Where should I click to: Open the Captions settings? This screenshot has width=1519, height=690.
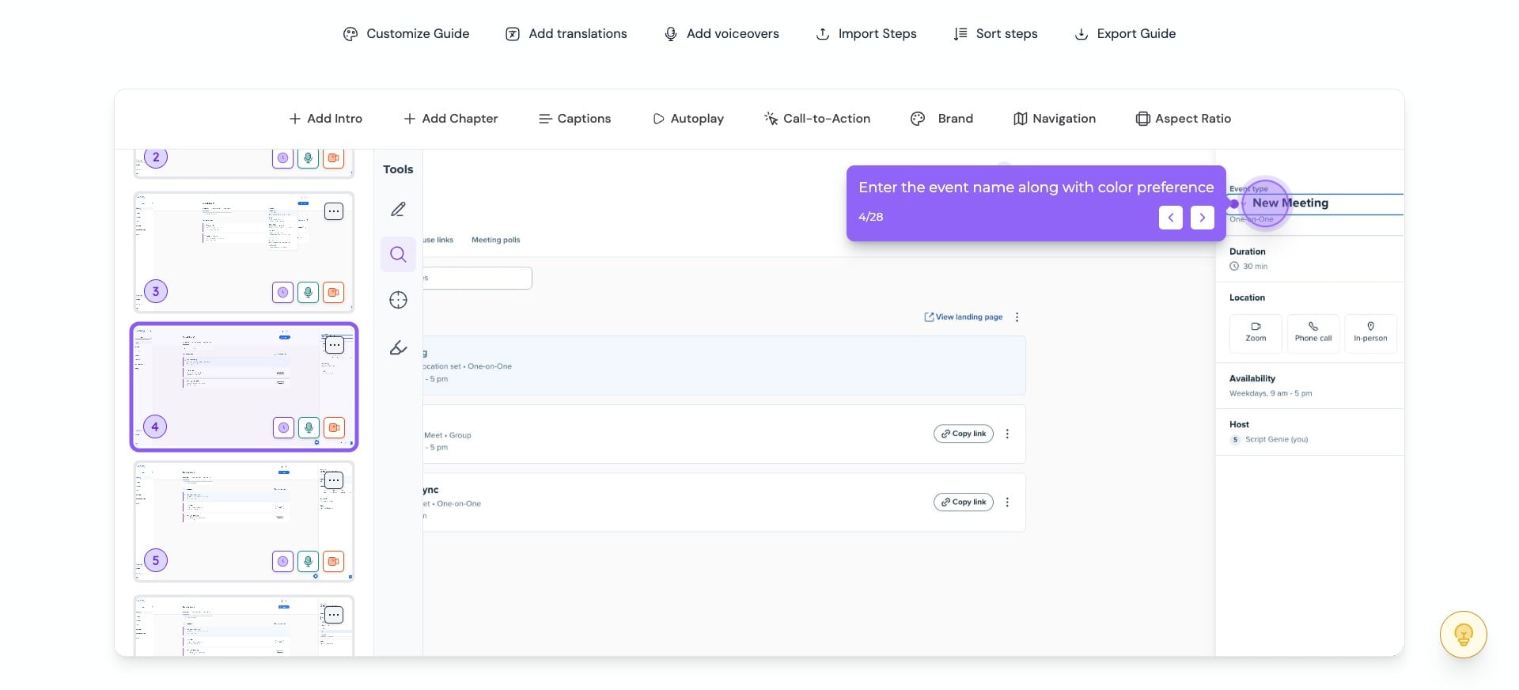574,119
